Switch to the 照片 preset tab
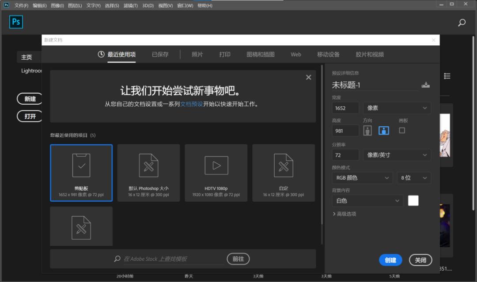The image size is (477, 282). (x=197, y=54)
